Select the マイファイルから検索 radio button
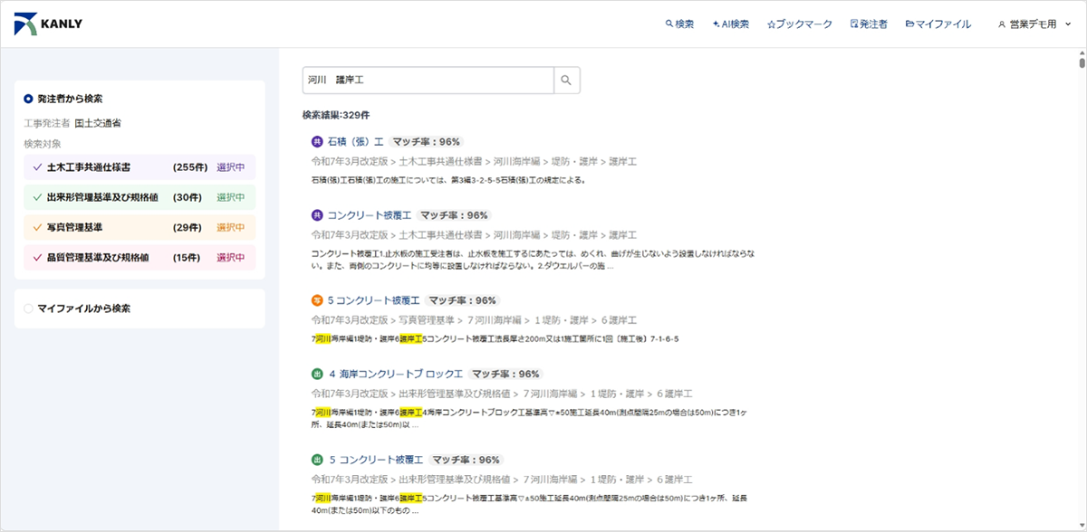Image resolution: width=1087 pixels, height=532 pixels. click(28, 309)
